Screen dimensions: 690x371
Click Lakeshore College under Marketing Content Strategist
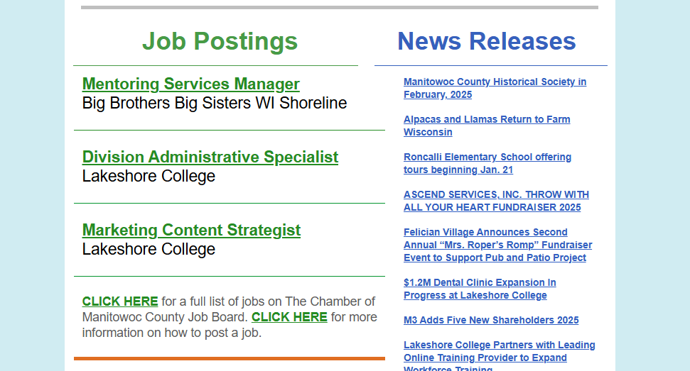[x=149, y=250]
